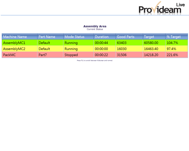Click duration 00:00:00 cell

tap(105, 49)
